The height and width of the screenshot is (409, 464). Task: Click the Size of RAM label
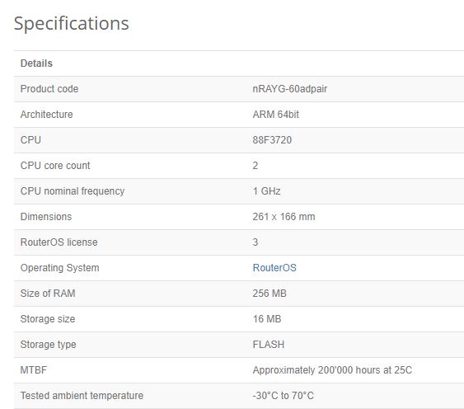[x=48, y=294]
